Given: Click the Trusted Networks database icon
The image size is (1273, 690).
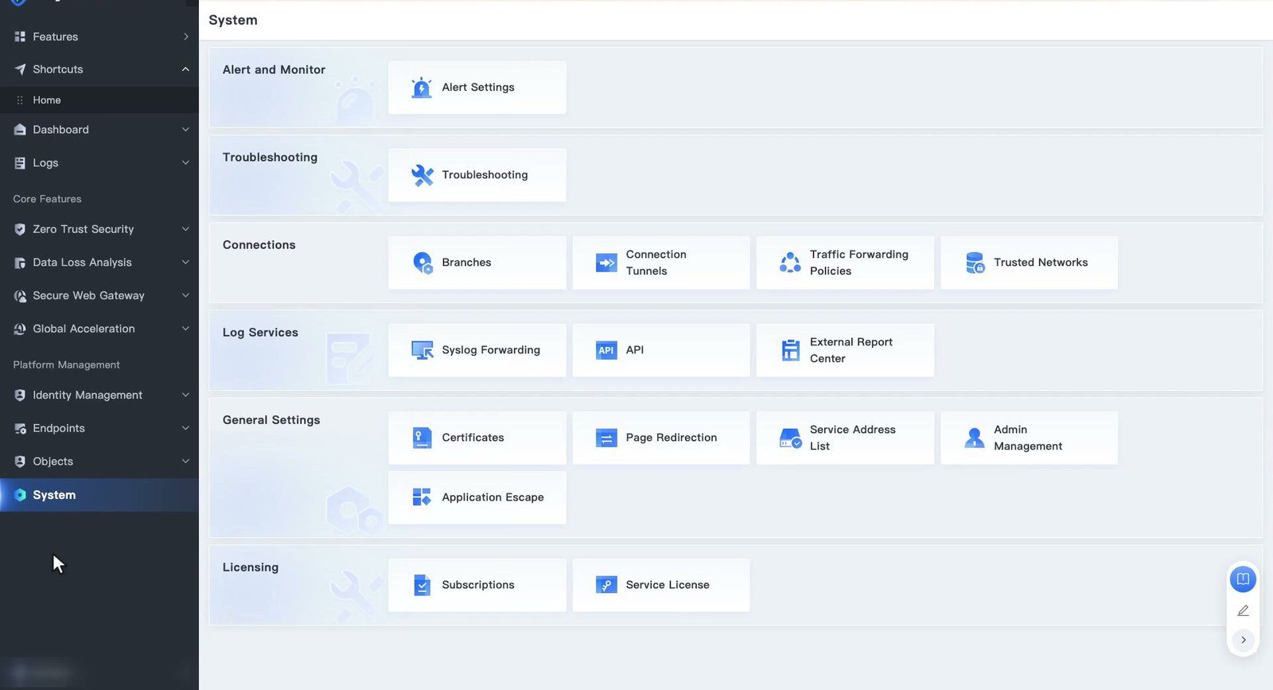Looking at the screenshot, I should pyautogui.click(x=975, y=263).
